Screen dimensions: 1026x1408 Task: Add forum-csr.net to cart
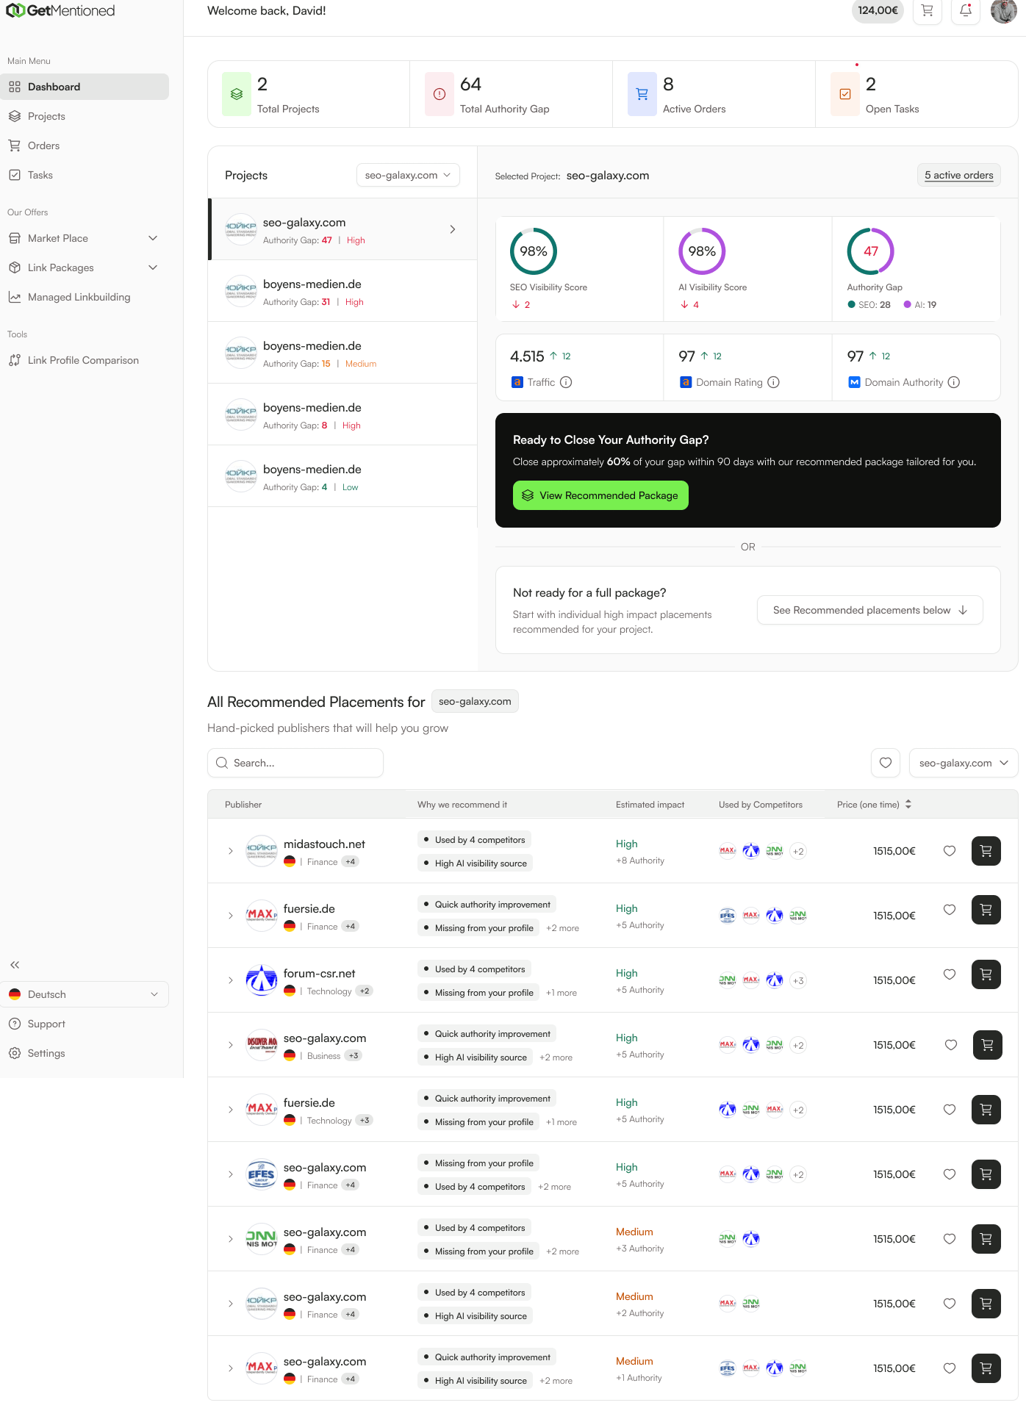coord(986,974)
